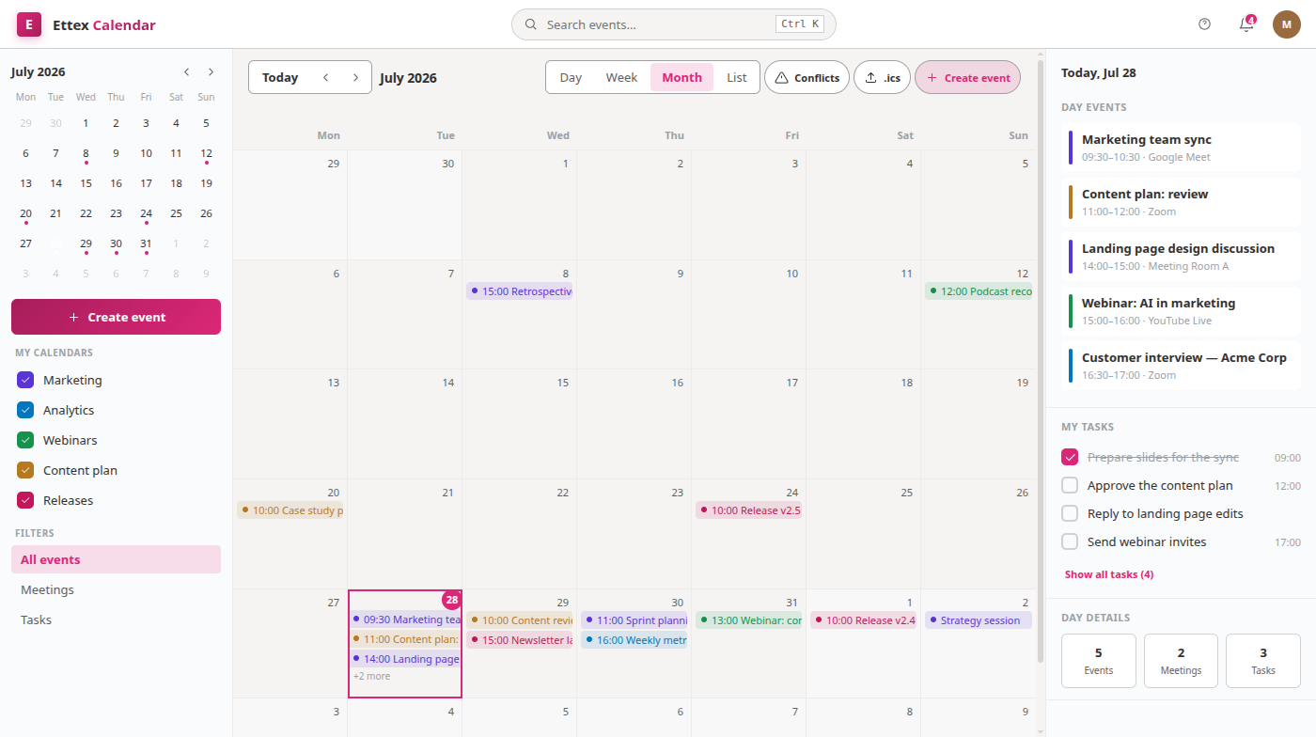The width and height of the screenshot is (1316, 737).
Task: Open Marketing team sync day event
Action: pos(1181,149)
